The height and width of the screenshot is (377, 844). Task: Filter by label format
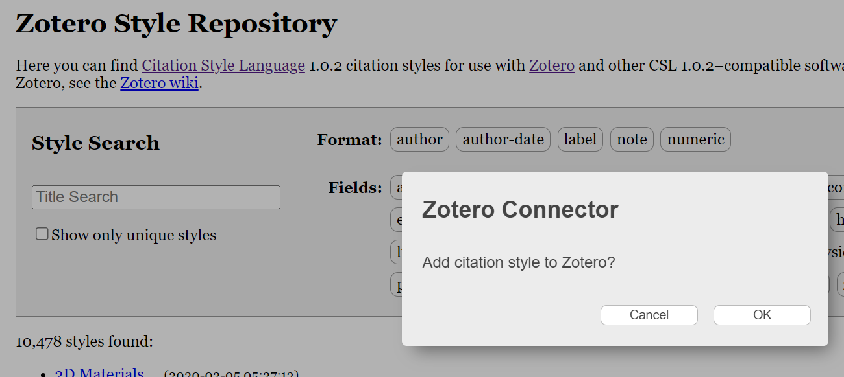point(580,139)
